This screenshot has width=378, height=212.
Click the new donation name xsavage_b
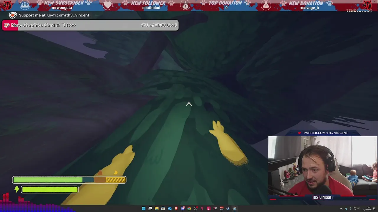point(309,8)
